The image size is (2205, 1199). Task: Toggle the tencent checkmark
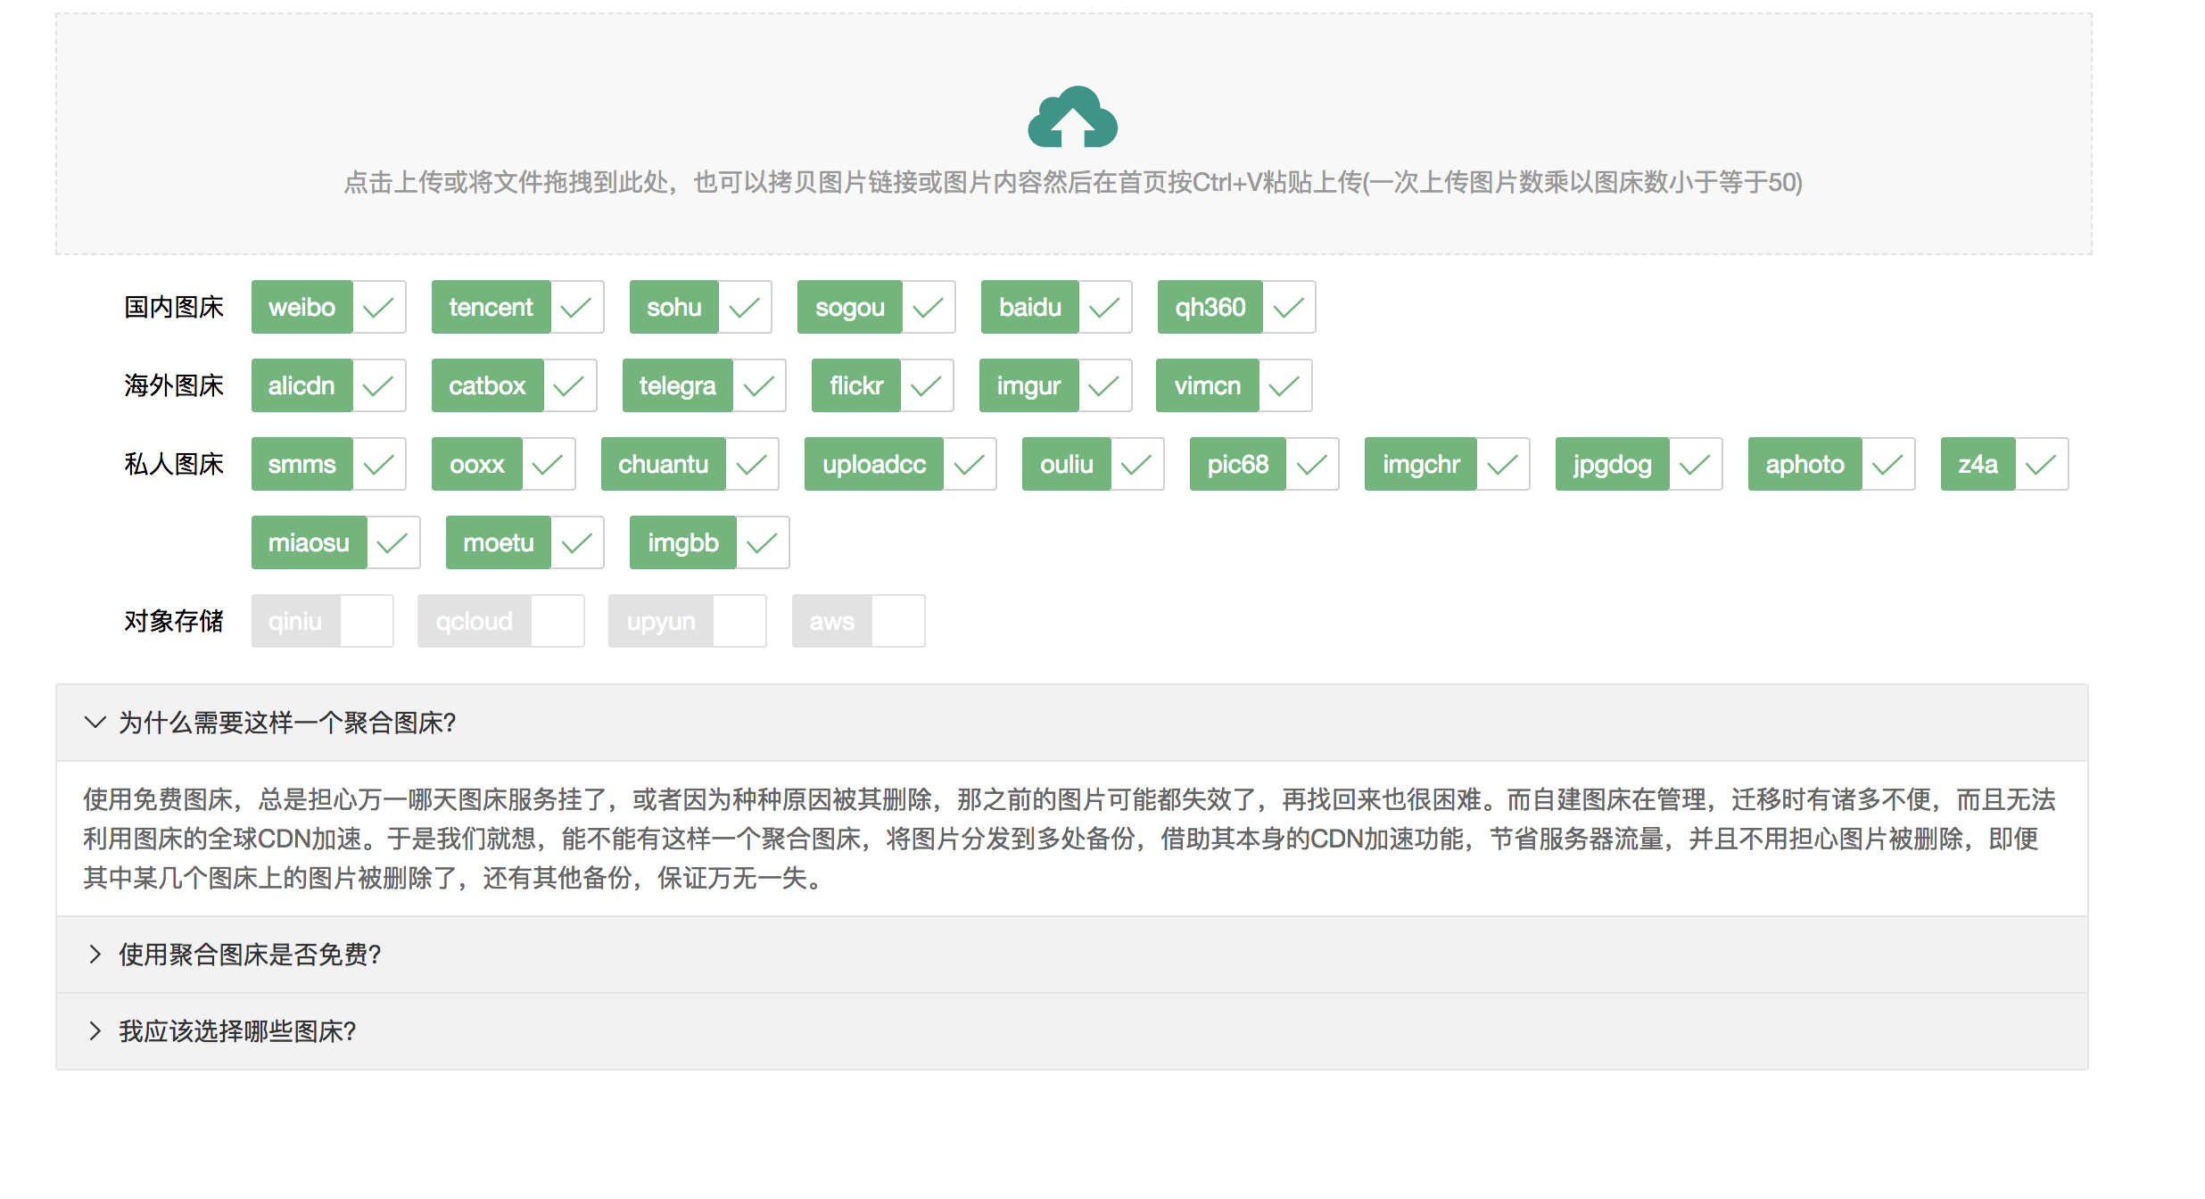(x=576, y=307)
